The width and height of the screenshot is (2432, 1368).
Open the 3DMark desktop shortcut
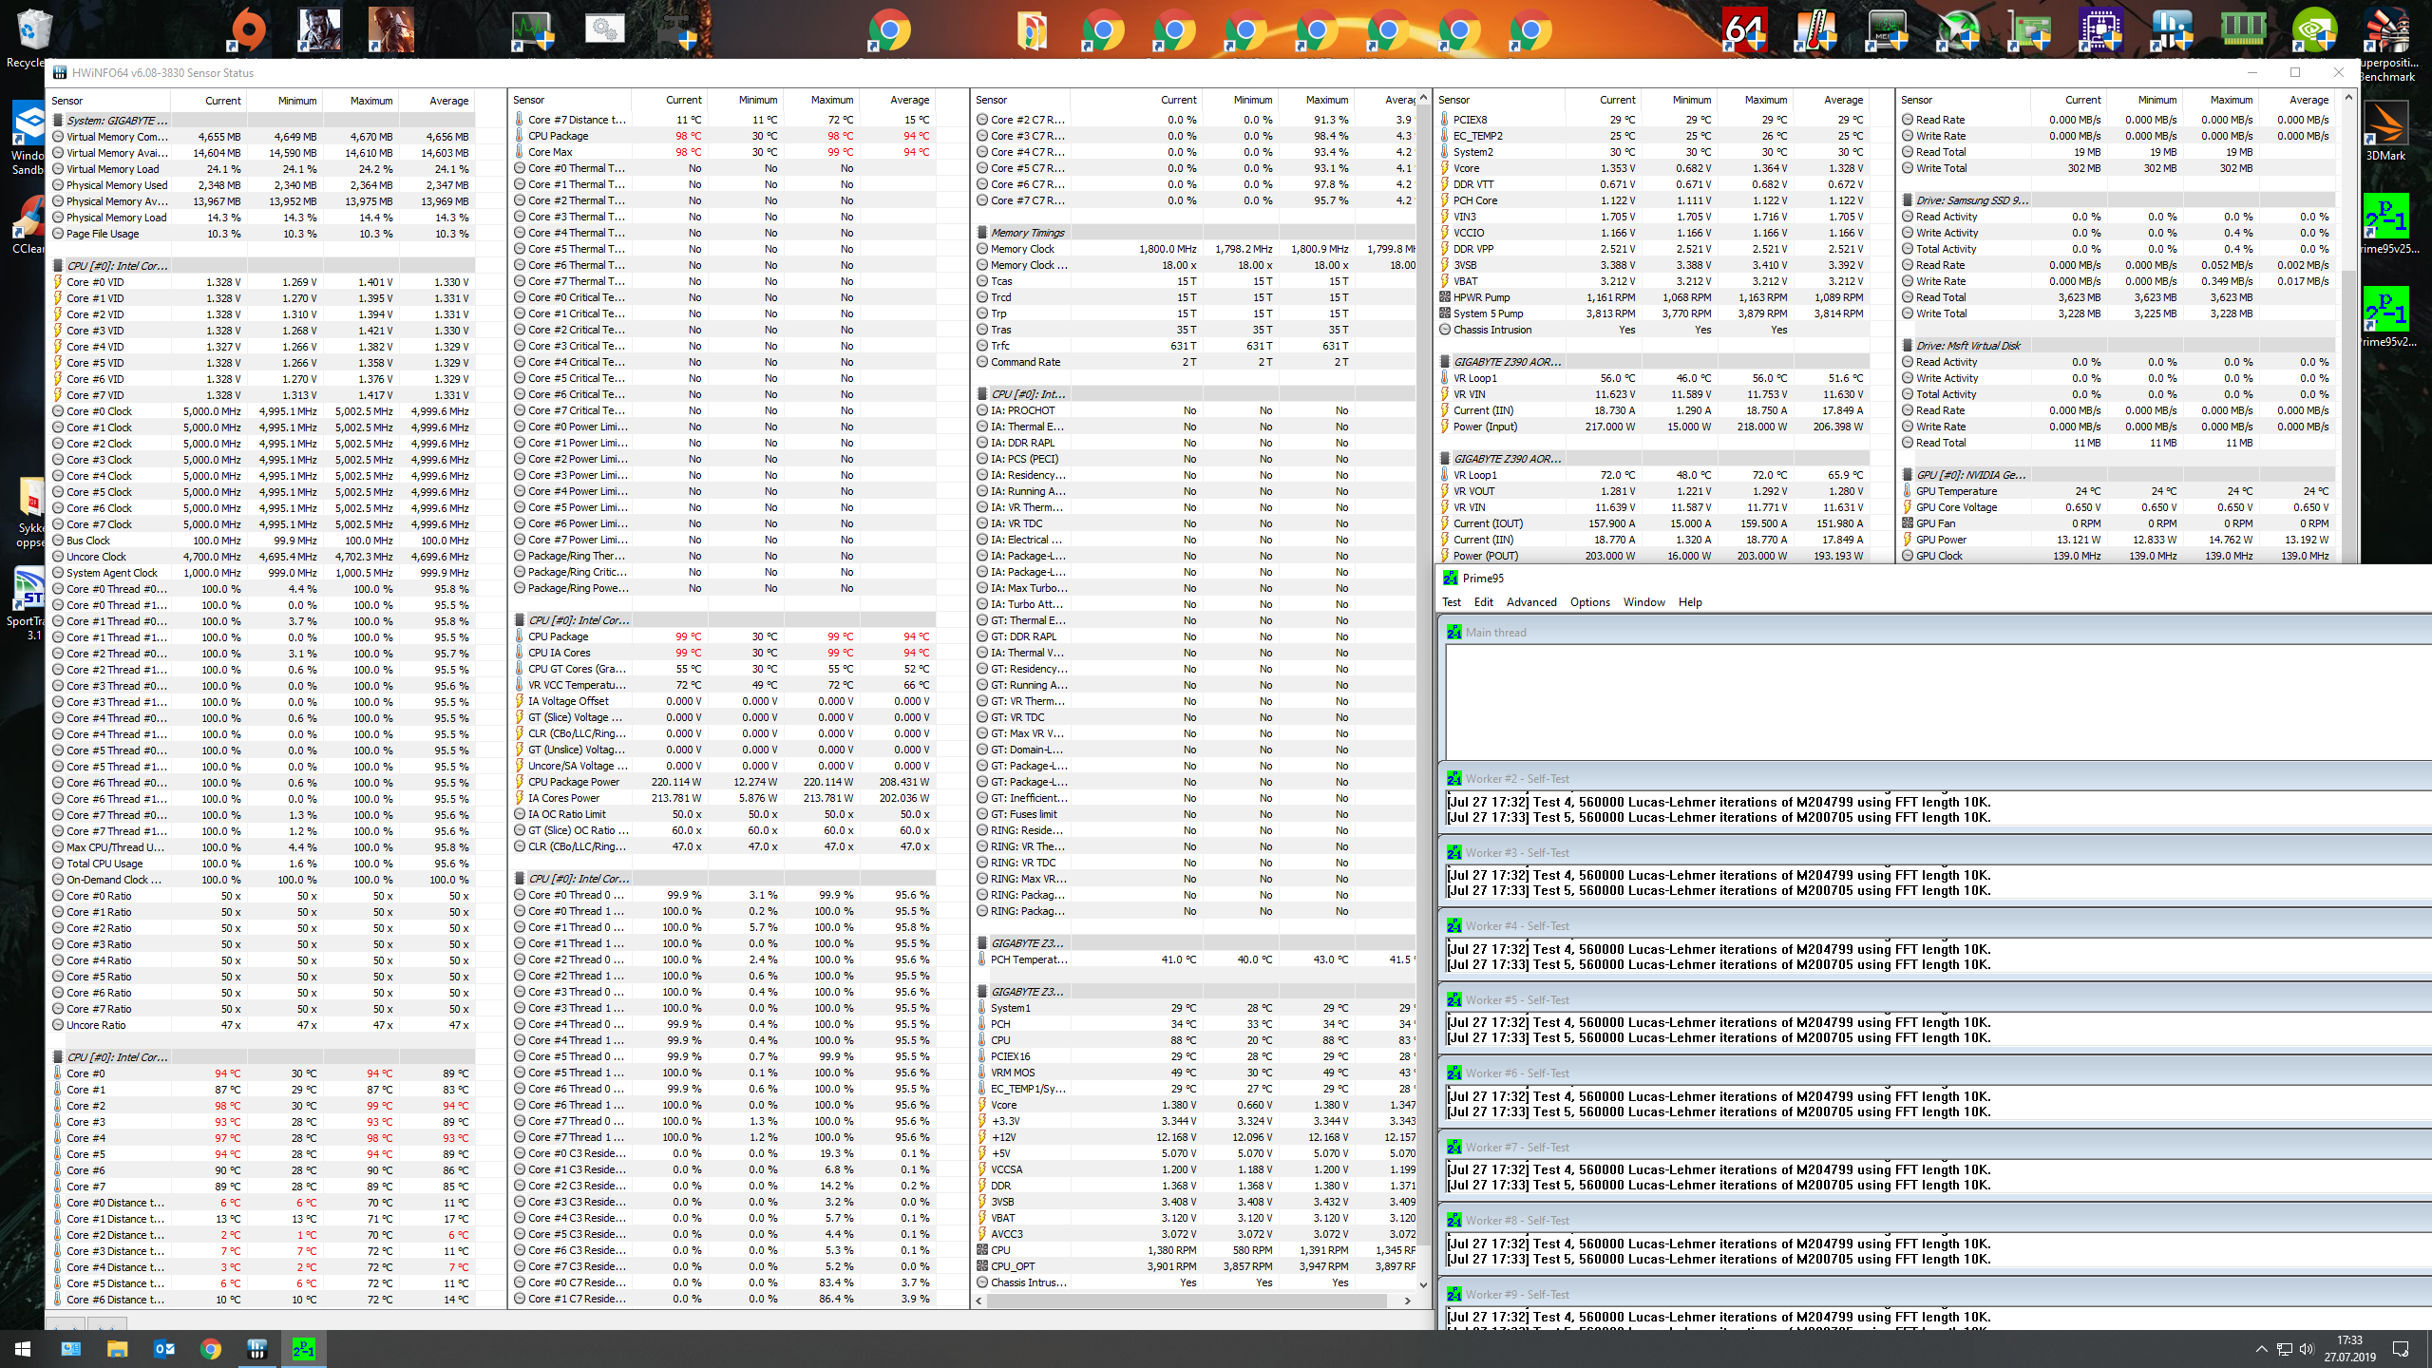(2385, 123)
